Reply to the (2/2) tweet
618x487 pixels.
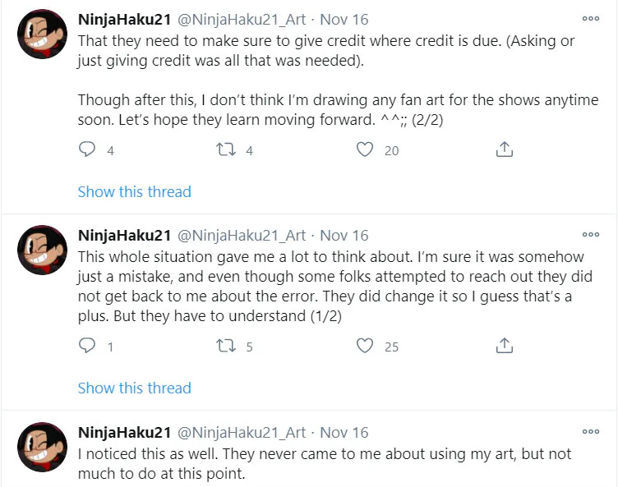(x=87, y=149)
